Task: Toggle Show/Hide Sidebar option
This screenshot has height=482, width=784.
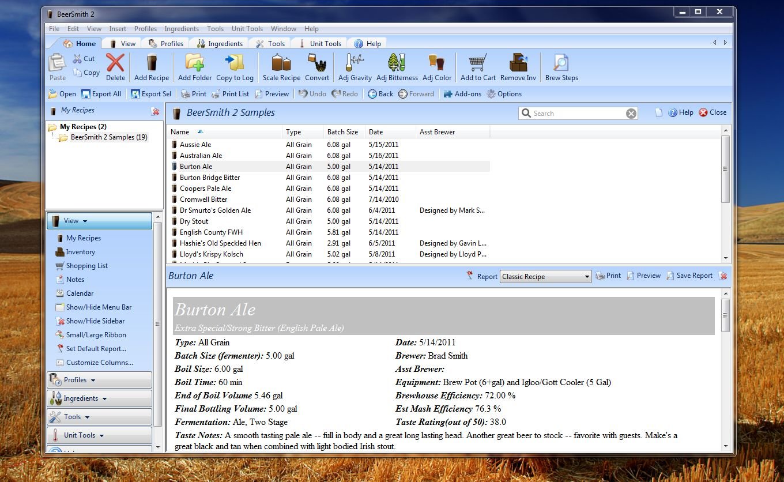Action: click(95, 321)
